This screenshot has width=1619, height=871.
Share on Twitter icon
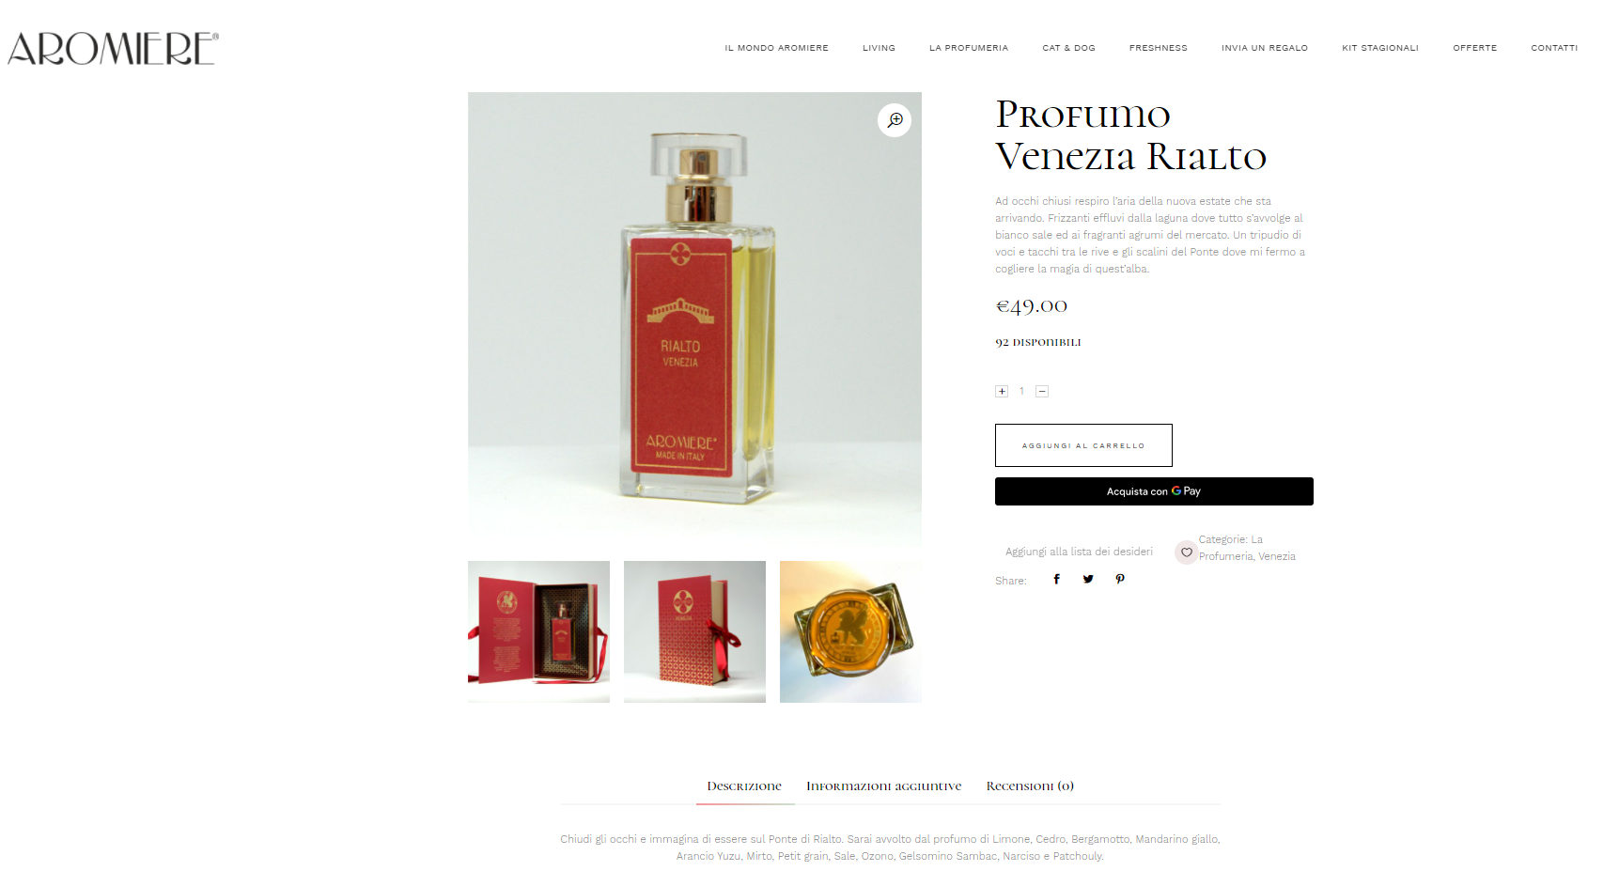pos(1088,579)
